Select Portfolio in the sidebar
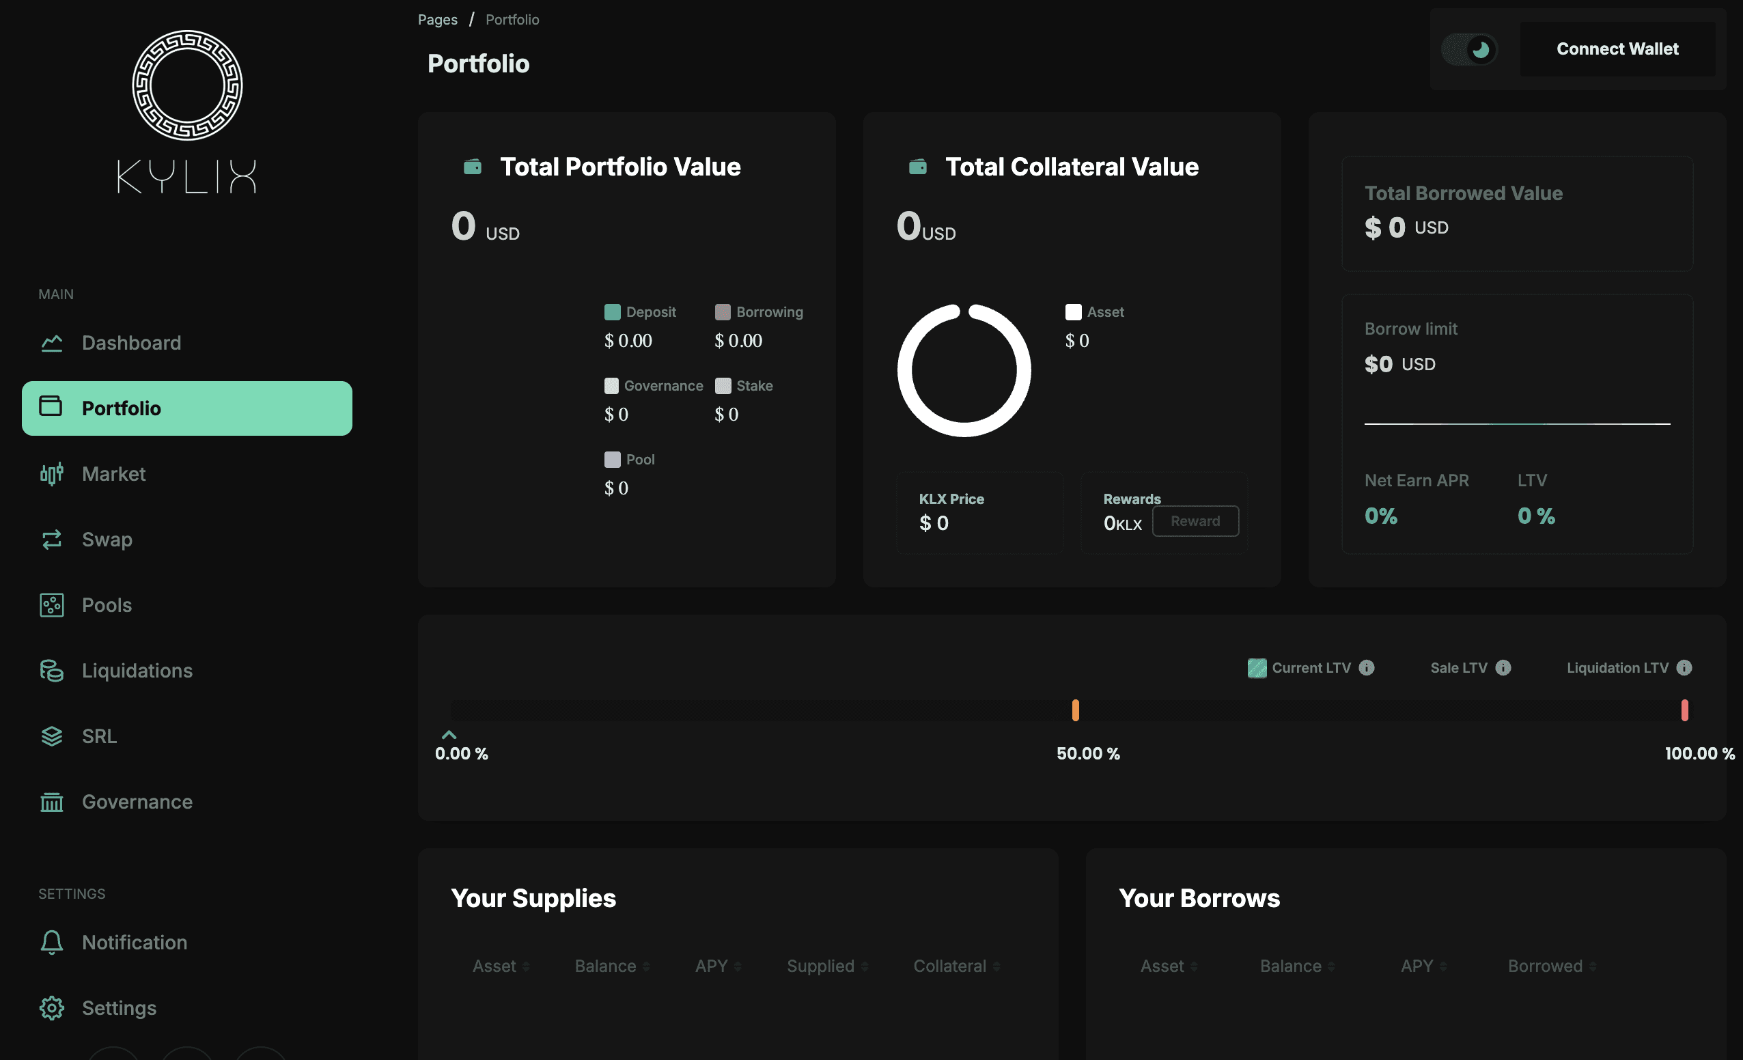This screenshot has width=1743, height=1060. 186,408
